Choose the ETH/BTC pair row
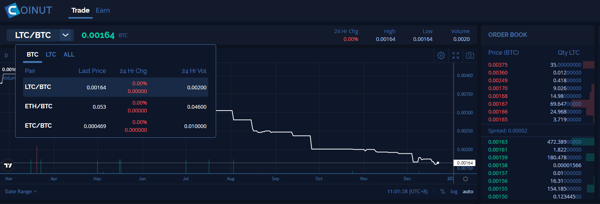600x204 pixels. (x=116, y=106)
